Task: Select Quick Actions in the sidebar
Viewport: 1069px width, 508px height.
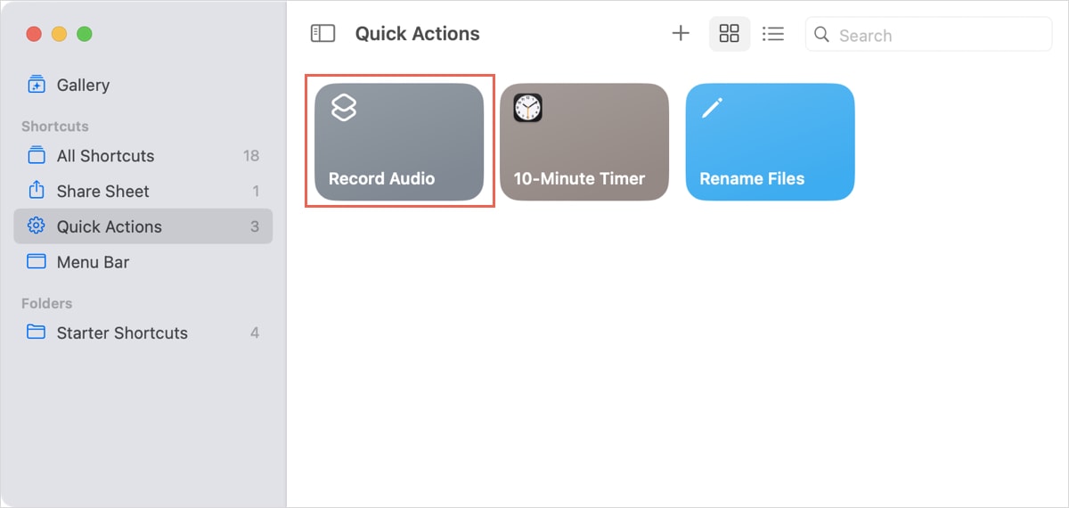Action: click(143, 226)
